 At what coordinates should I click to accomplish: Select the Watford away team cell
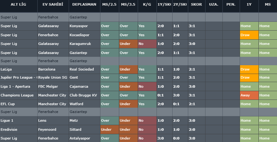pyautogui.click(x=84, y=104)
